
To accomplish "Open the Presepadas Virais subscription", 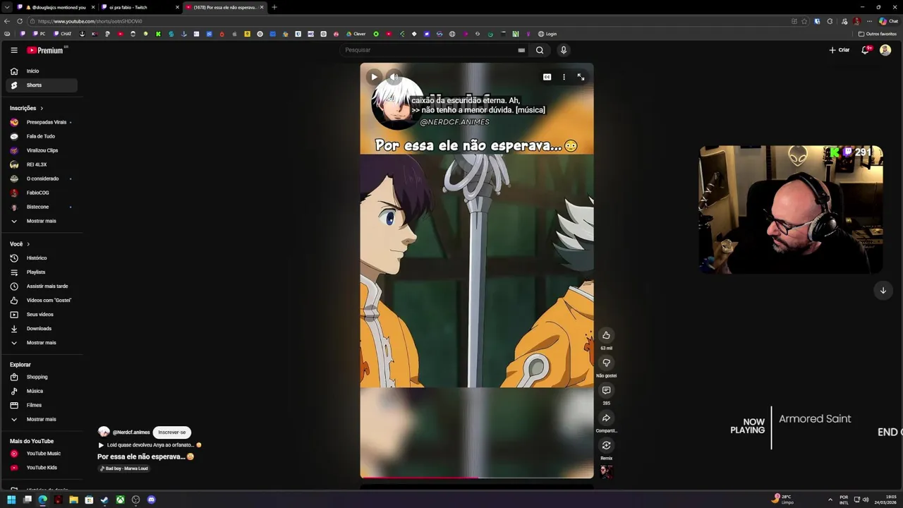I will pyautogui.click(x=41, y=122).
